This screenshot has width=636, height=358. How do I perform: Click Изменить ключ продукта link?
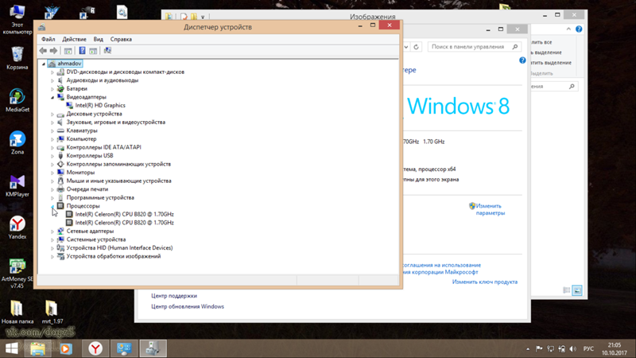(x=485, y=282)
